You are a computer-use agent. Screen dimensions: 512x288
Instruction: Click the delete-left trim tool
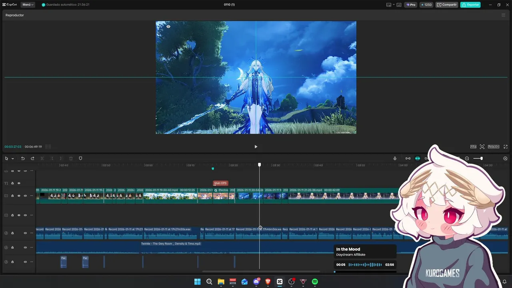point(52,158)
